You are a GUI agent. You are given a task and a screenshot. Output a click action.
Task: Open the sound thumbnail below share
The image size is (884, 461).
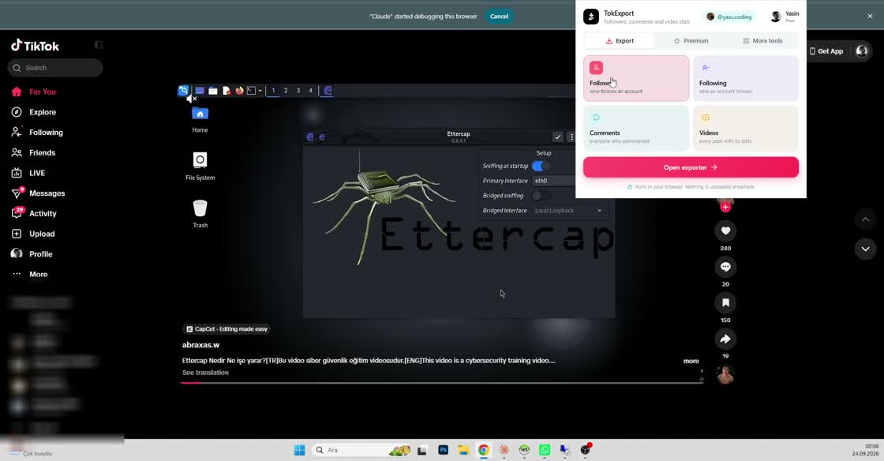[x=725, y=375]
